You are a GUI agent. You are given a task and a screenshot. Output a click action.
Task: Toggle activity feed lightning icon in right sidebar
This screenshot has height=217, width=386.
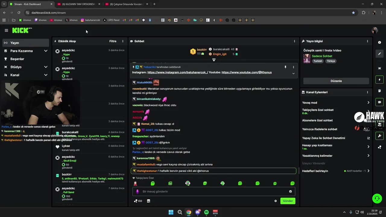click(380, 80)
